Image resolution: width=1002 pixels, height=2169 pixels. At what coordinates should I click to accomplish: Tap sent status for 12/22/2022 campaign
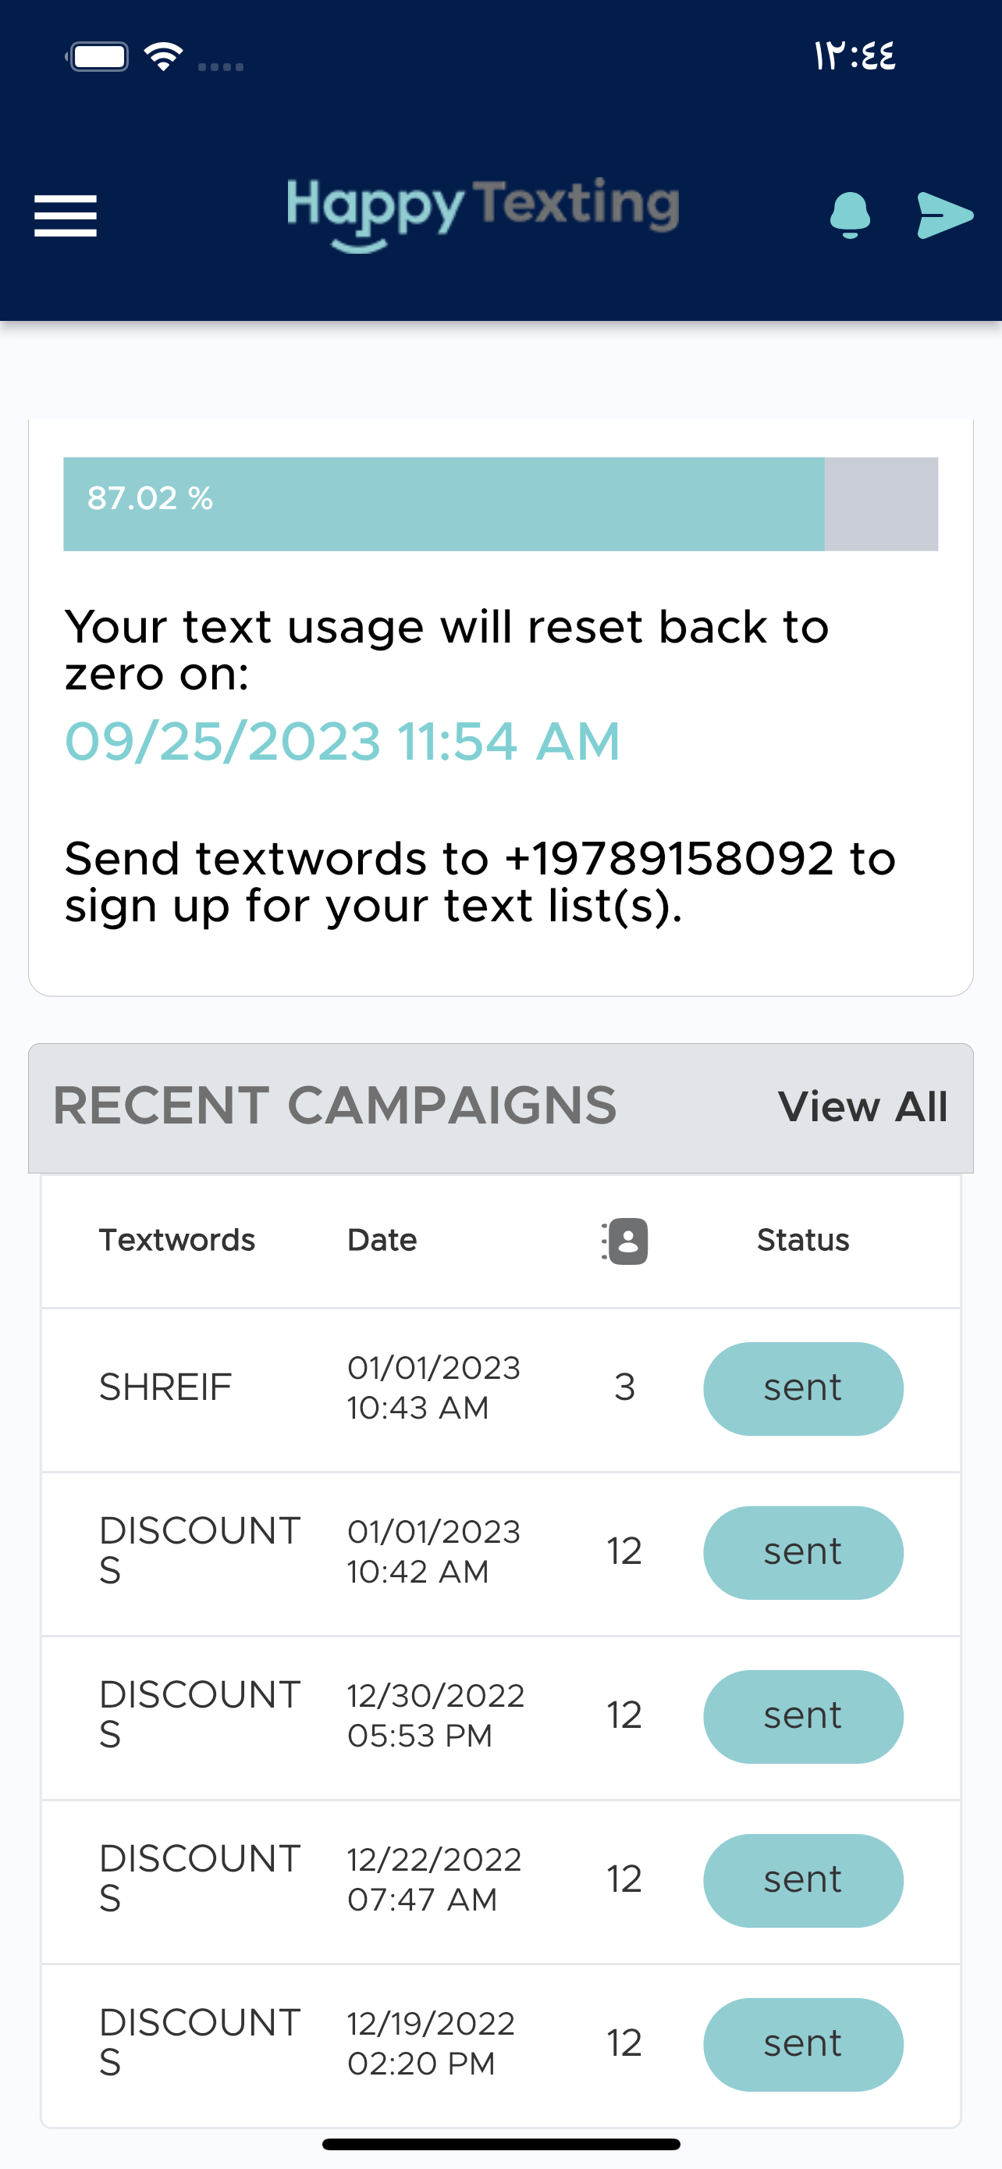(802, 1880)
